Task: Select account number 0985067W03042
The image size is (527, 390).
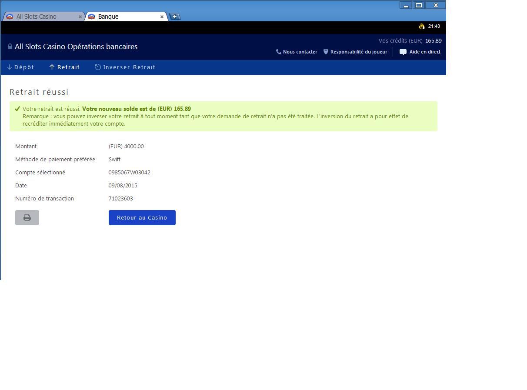Action: [x=130, y=172]
